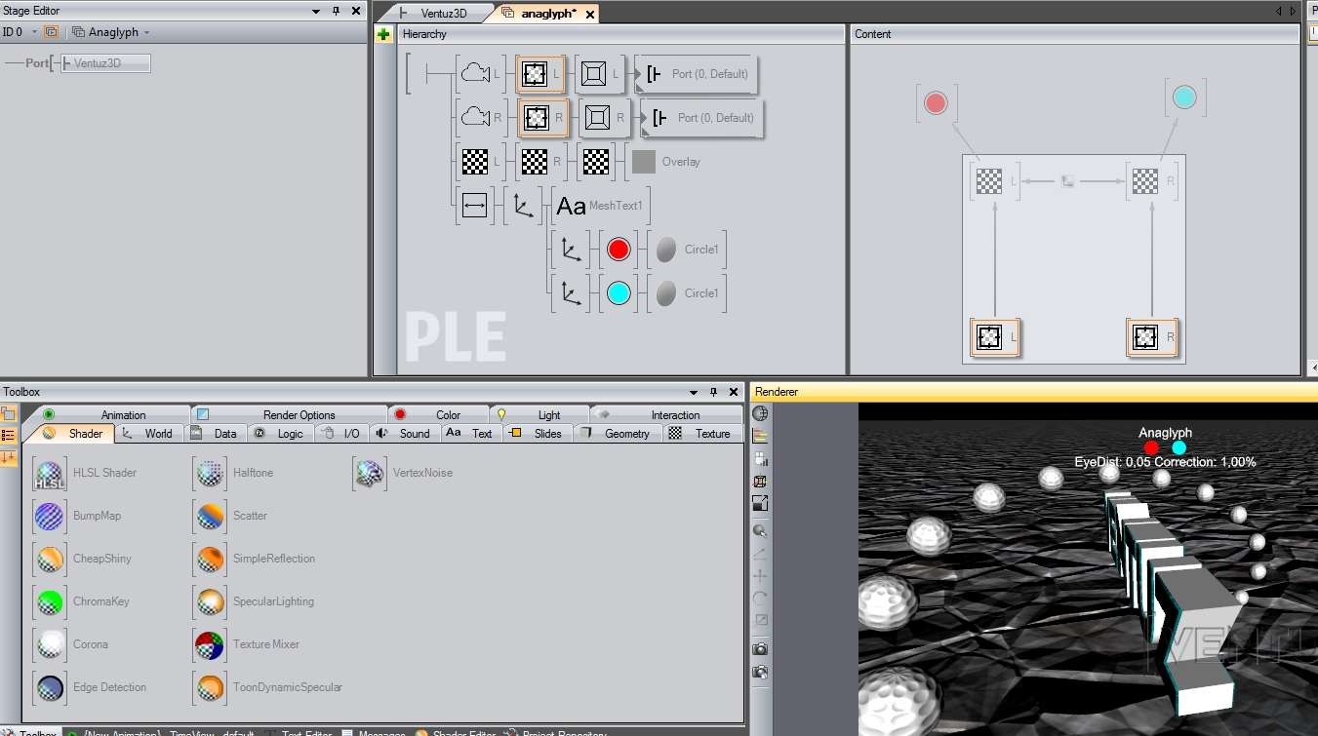Choose the Texture Mixer shader icon

(x=209, y=644)
